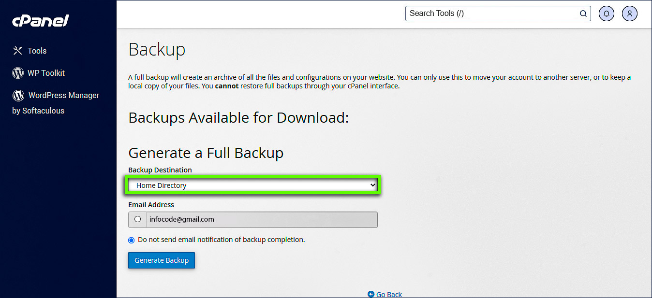Click the cPanel logo
This screenshot has height=298, width=652.
(x=41, y=21)
